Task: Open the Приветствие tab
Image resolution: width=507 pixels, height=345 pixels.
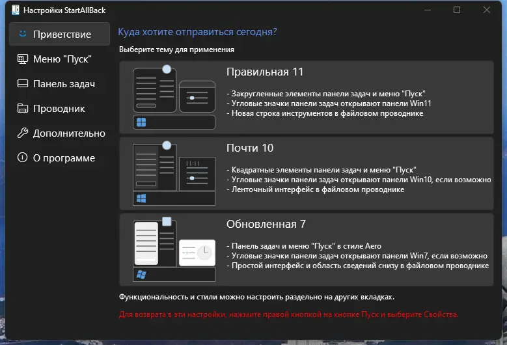Action: click(59, 34)
